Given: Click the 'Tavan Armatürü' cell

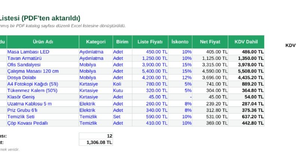Looking at the screenshot, I should [43, 58].
